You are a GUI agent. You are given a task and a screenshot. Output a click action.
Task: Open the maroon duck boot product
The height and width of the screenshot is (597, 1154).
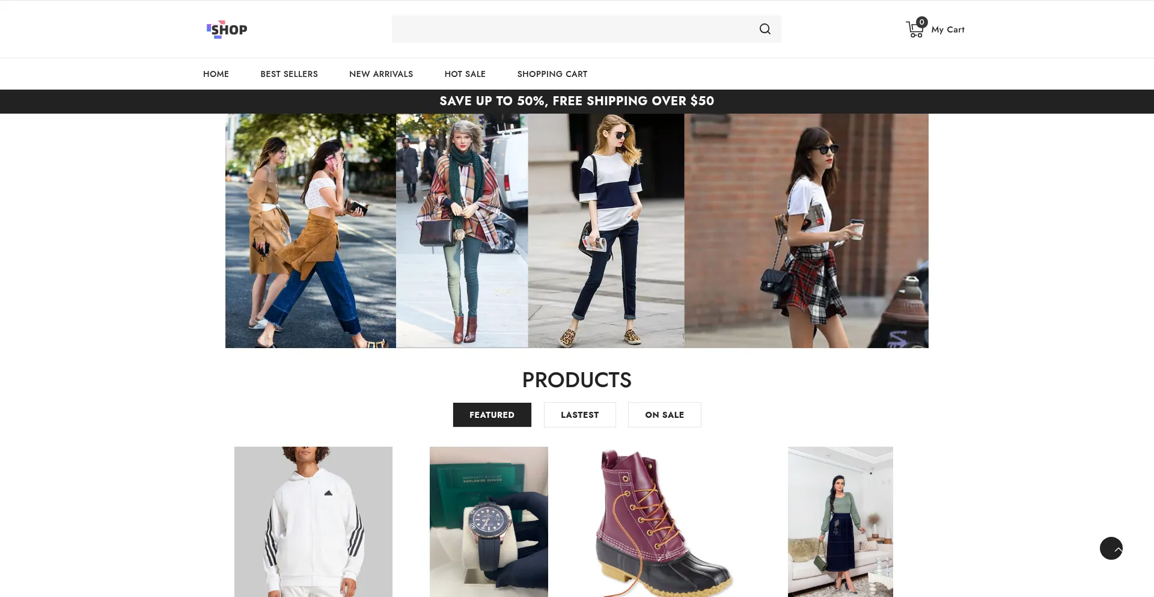(664, 521)
